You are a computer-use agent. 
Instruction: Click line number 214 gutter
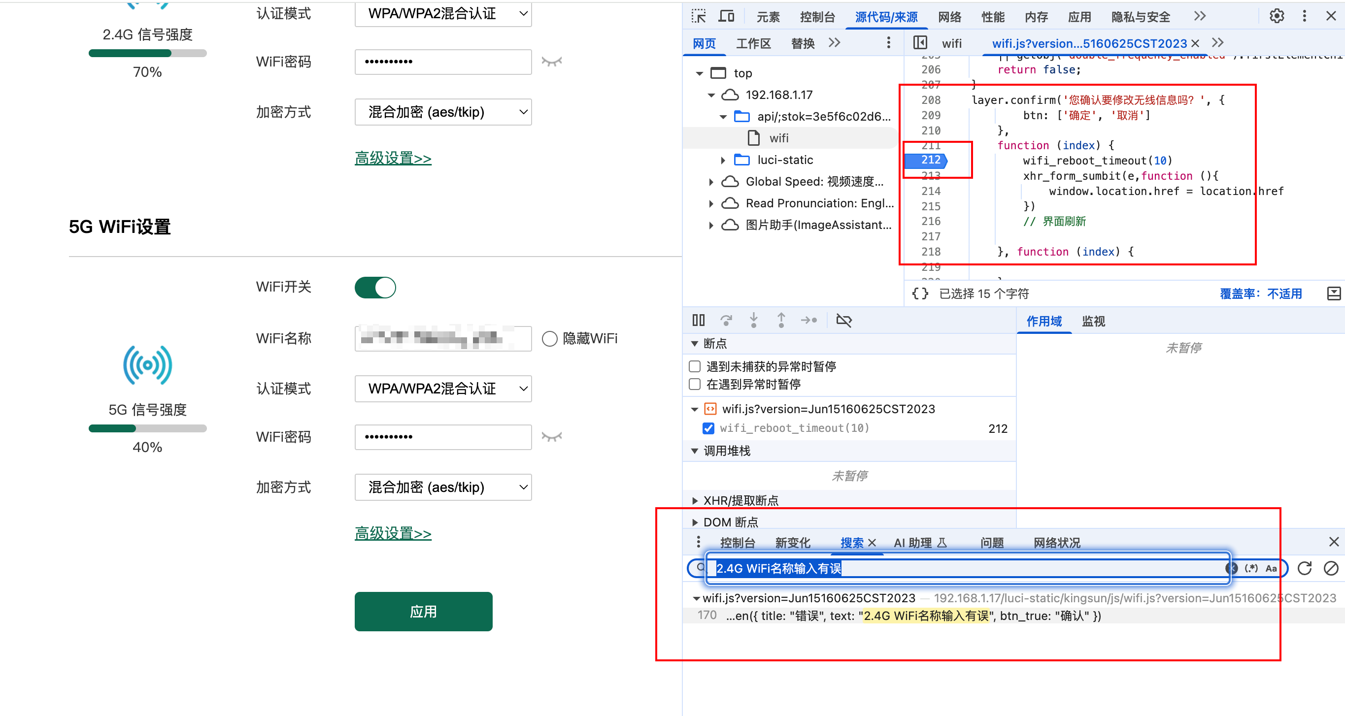pyautogui.click(x=931, y=191)
